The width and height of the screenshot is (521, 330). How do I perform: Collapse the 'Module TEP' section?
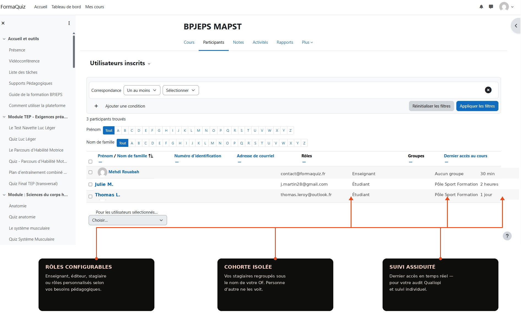(x=4, y=117)
